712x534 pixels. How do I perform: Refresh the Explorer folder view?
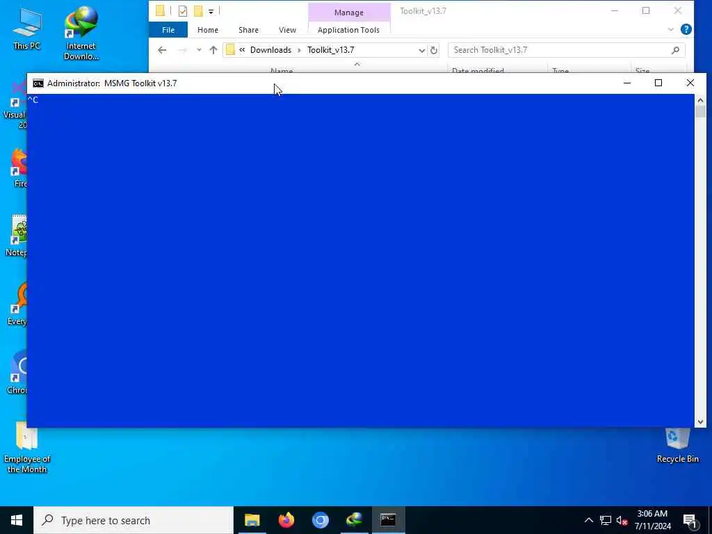coord(434,50)
